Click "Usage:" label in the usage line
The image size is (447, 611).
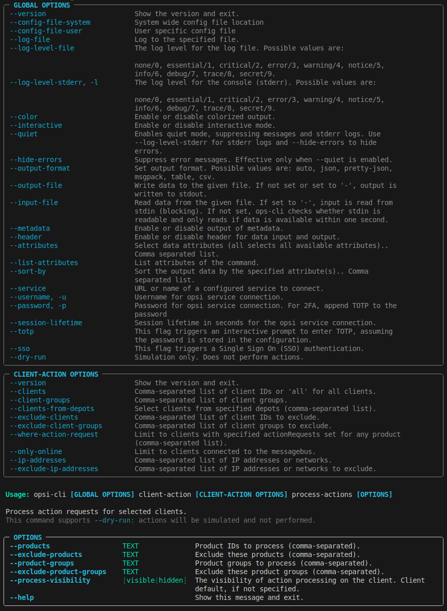coord(18,494)
